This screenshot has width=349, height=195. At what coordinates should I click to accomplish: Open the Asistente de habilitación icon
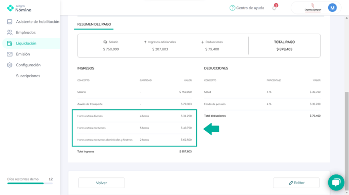tap(9, 21)
